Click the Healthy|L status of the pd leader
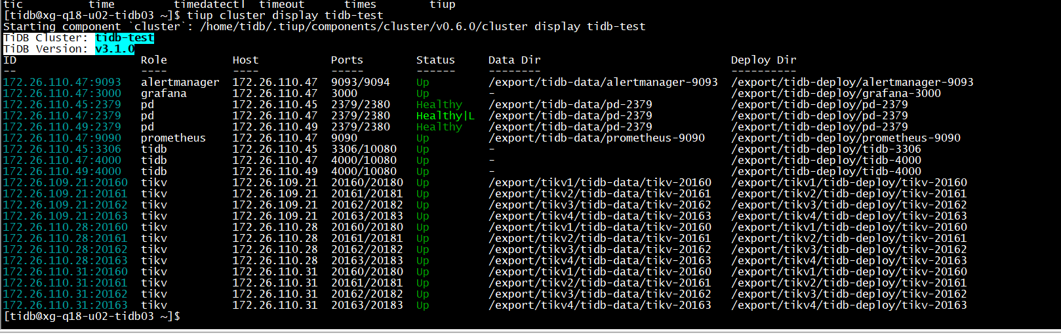The height and width of the screenshot is (335, 1061). (x=446, y=116)
